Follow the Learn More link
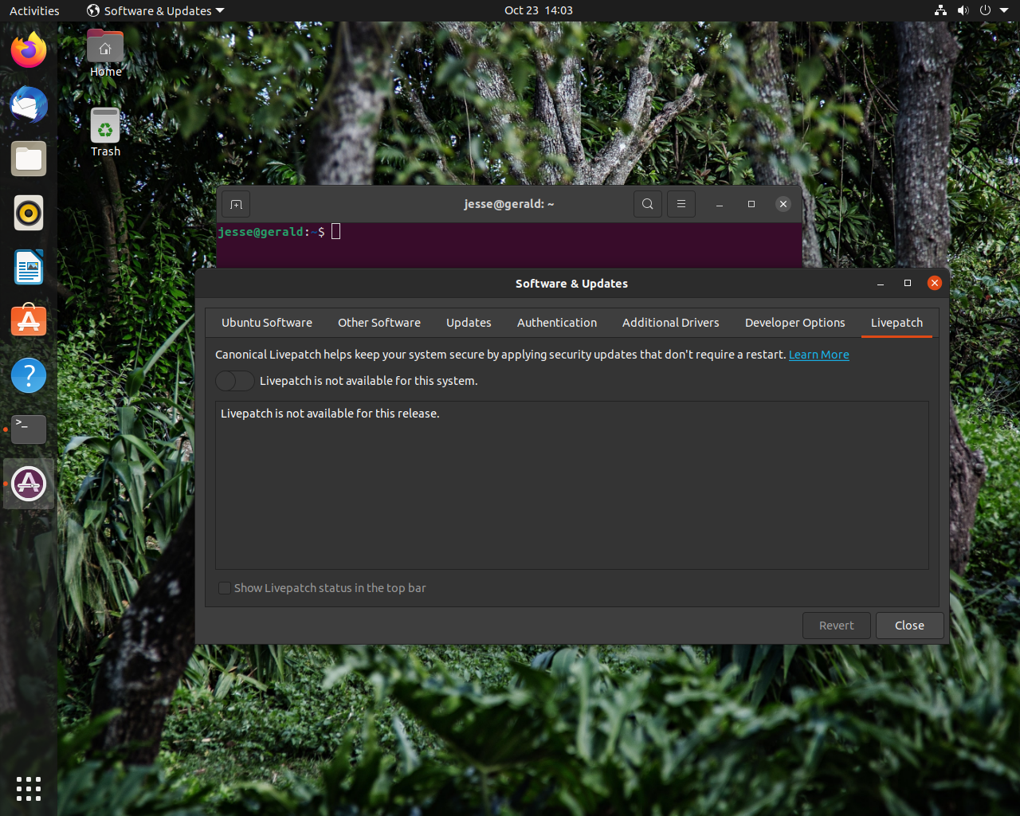The height and width of the screenshot is (816, 1020). 819,355
